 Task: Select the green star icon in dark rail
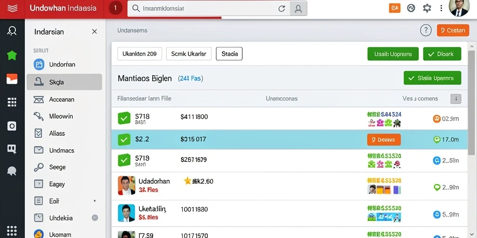click(12, 55)
